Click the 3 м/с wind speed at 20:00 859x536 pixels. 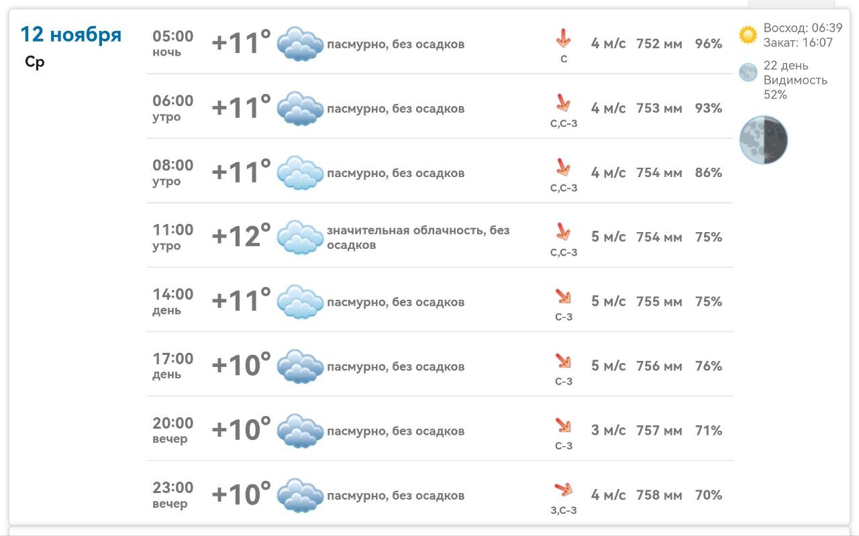(608, 431)
